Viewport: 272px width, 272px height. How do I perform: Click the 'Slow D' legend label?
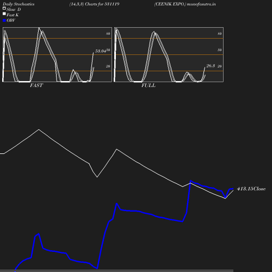(14, 9)
